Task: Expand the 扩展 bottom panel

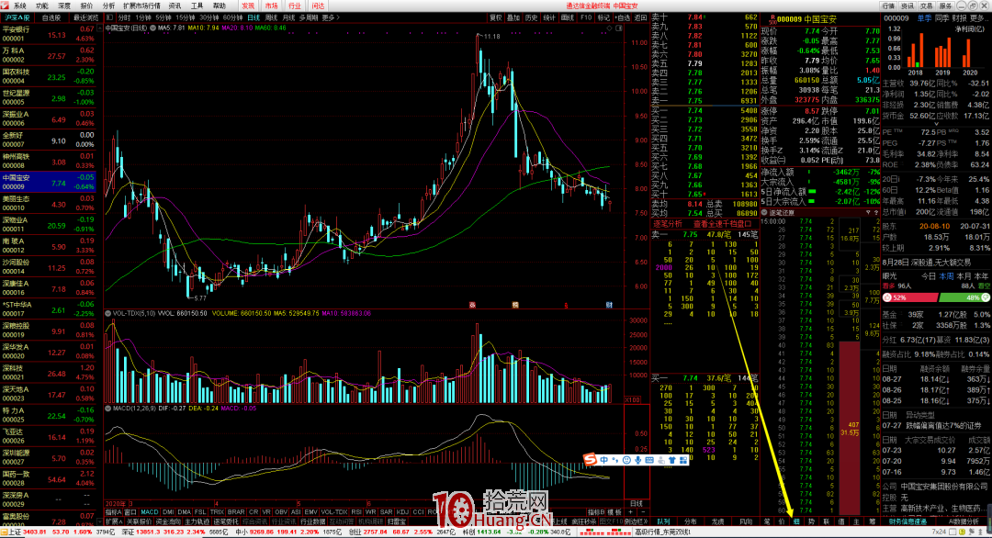Action: click(x=113, y=521)
